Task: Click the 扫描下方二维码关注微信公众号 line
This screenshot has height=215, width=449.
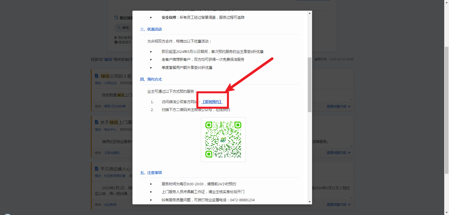Action: (196, 110)
